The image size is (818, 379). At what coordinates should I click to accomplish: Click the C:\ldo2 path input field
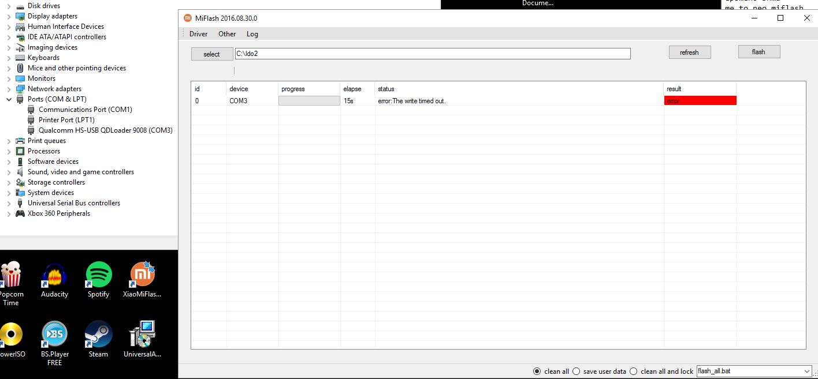pos(433,54)
